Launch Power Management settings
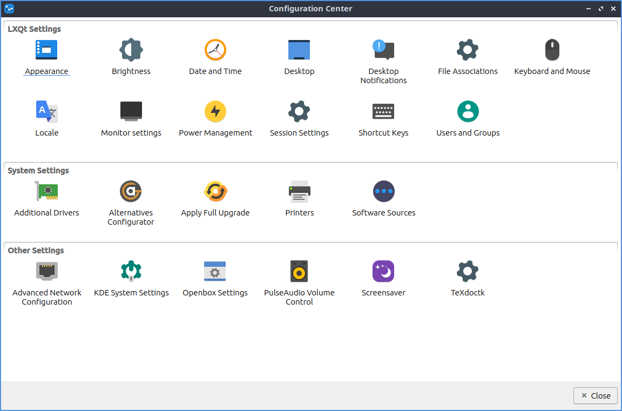Screen dimensions: 622x411 tap(215, 112)
